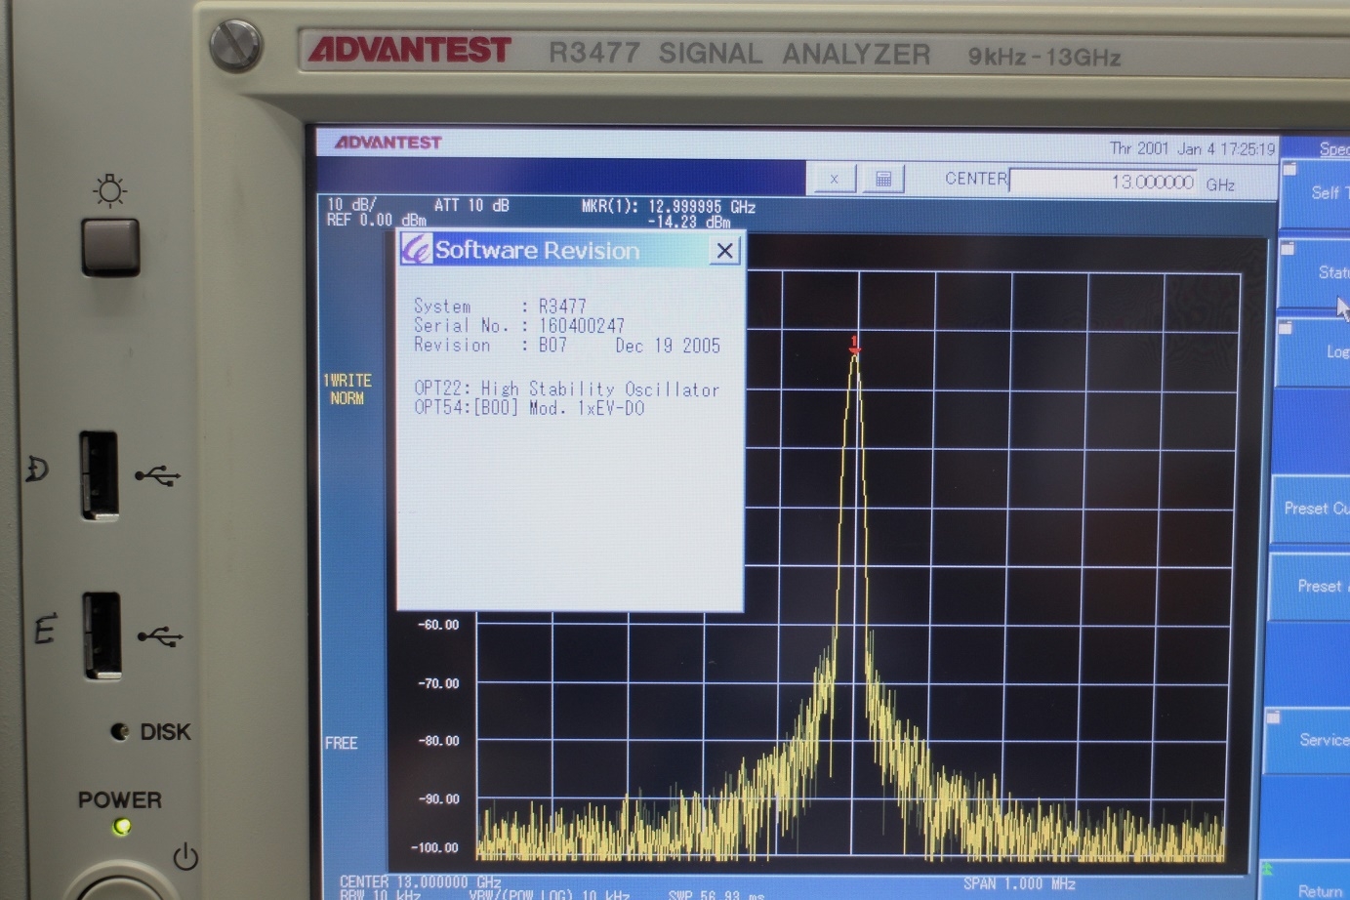Click the 1WRITE NORM trace status label
This screenshot has width=1350, height=900.
click(x=348, y=389)
